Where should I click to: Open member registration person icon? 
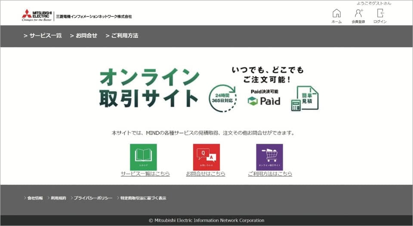pos(358,13)
